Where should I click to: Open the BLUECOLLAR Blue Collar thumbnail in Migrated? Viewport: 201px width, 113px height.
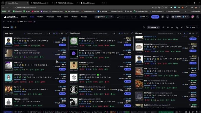coord(139,59)
